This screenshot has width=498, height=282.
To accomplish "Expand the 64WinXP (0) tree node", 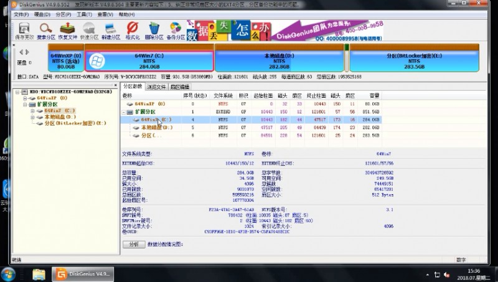I will pos(26,98).
